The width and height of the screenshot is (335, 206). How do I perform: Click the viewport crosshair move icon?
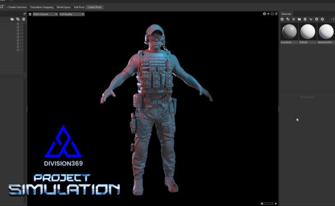[x=268, y=14]
